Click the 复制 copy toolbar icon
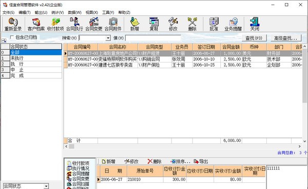Viewport: 308px width, 189px height. 153,24
